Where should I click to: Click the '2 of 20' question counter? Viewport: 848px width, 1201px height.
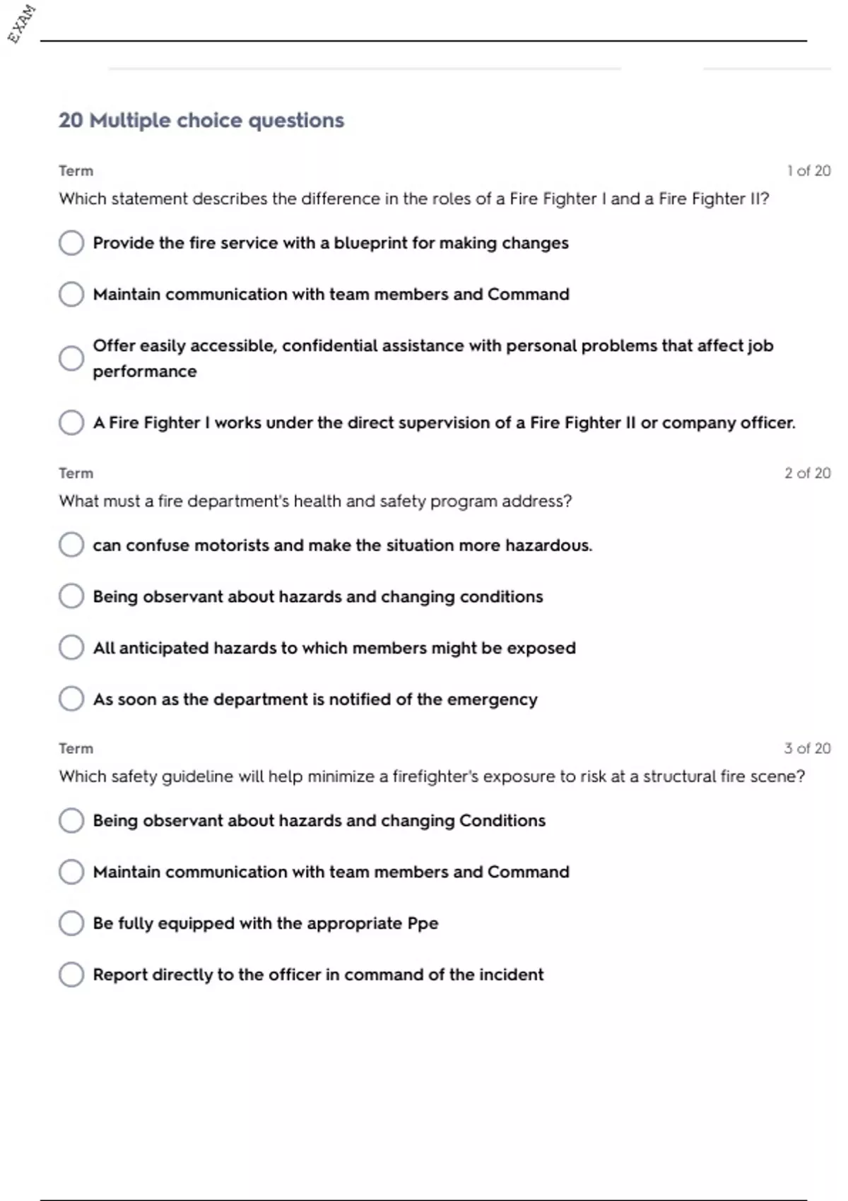807,473
